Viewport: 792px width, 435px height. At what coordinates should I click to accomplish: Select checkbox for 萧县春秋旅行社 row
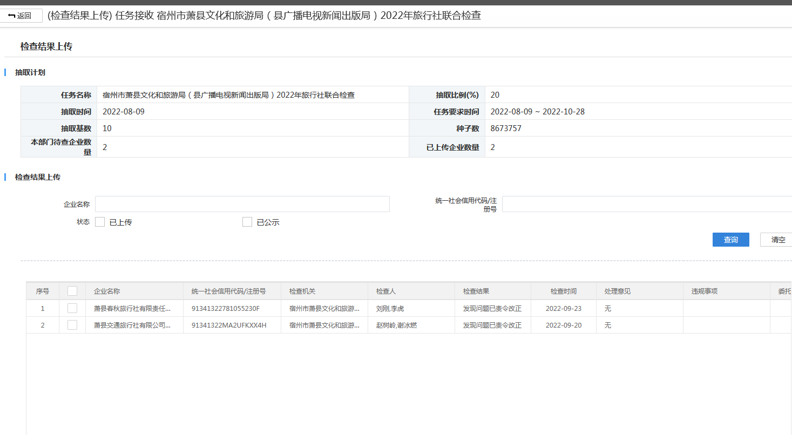tap(72, 308)
